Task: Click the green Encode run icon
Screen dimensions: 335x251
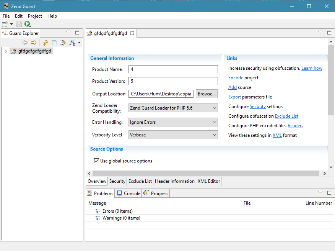Action: coord(28,24)
